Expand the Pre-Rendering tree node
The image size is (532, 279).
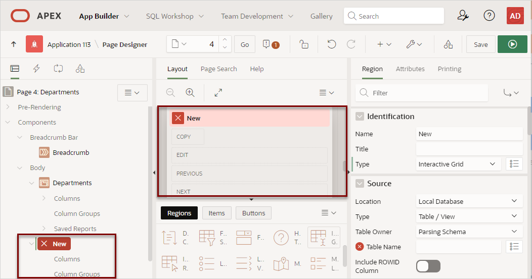tap(8, 107)
